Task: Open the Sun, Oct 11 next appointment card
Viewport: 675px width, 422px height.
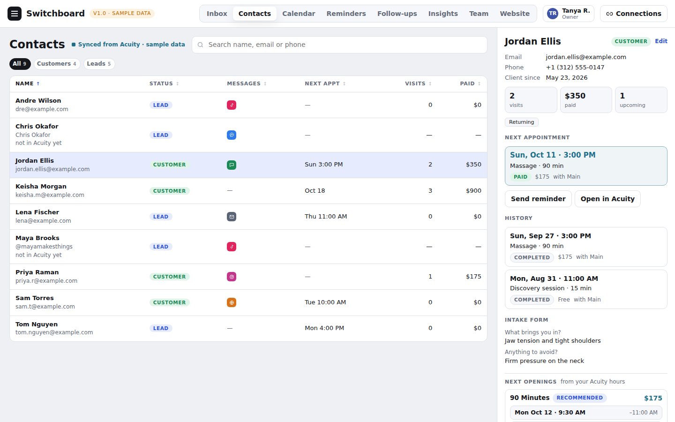Action: tap(586, 166)
